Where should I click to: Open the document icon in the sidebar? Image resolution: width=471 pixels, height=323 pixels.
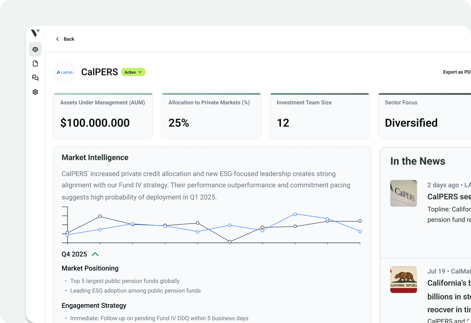35,63
